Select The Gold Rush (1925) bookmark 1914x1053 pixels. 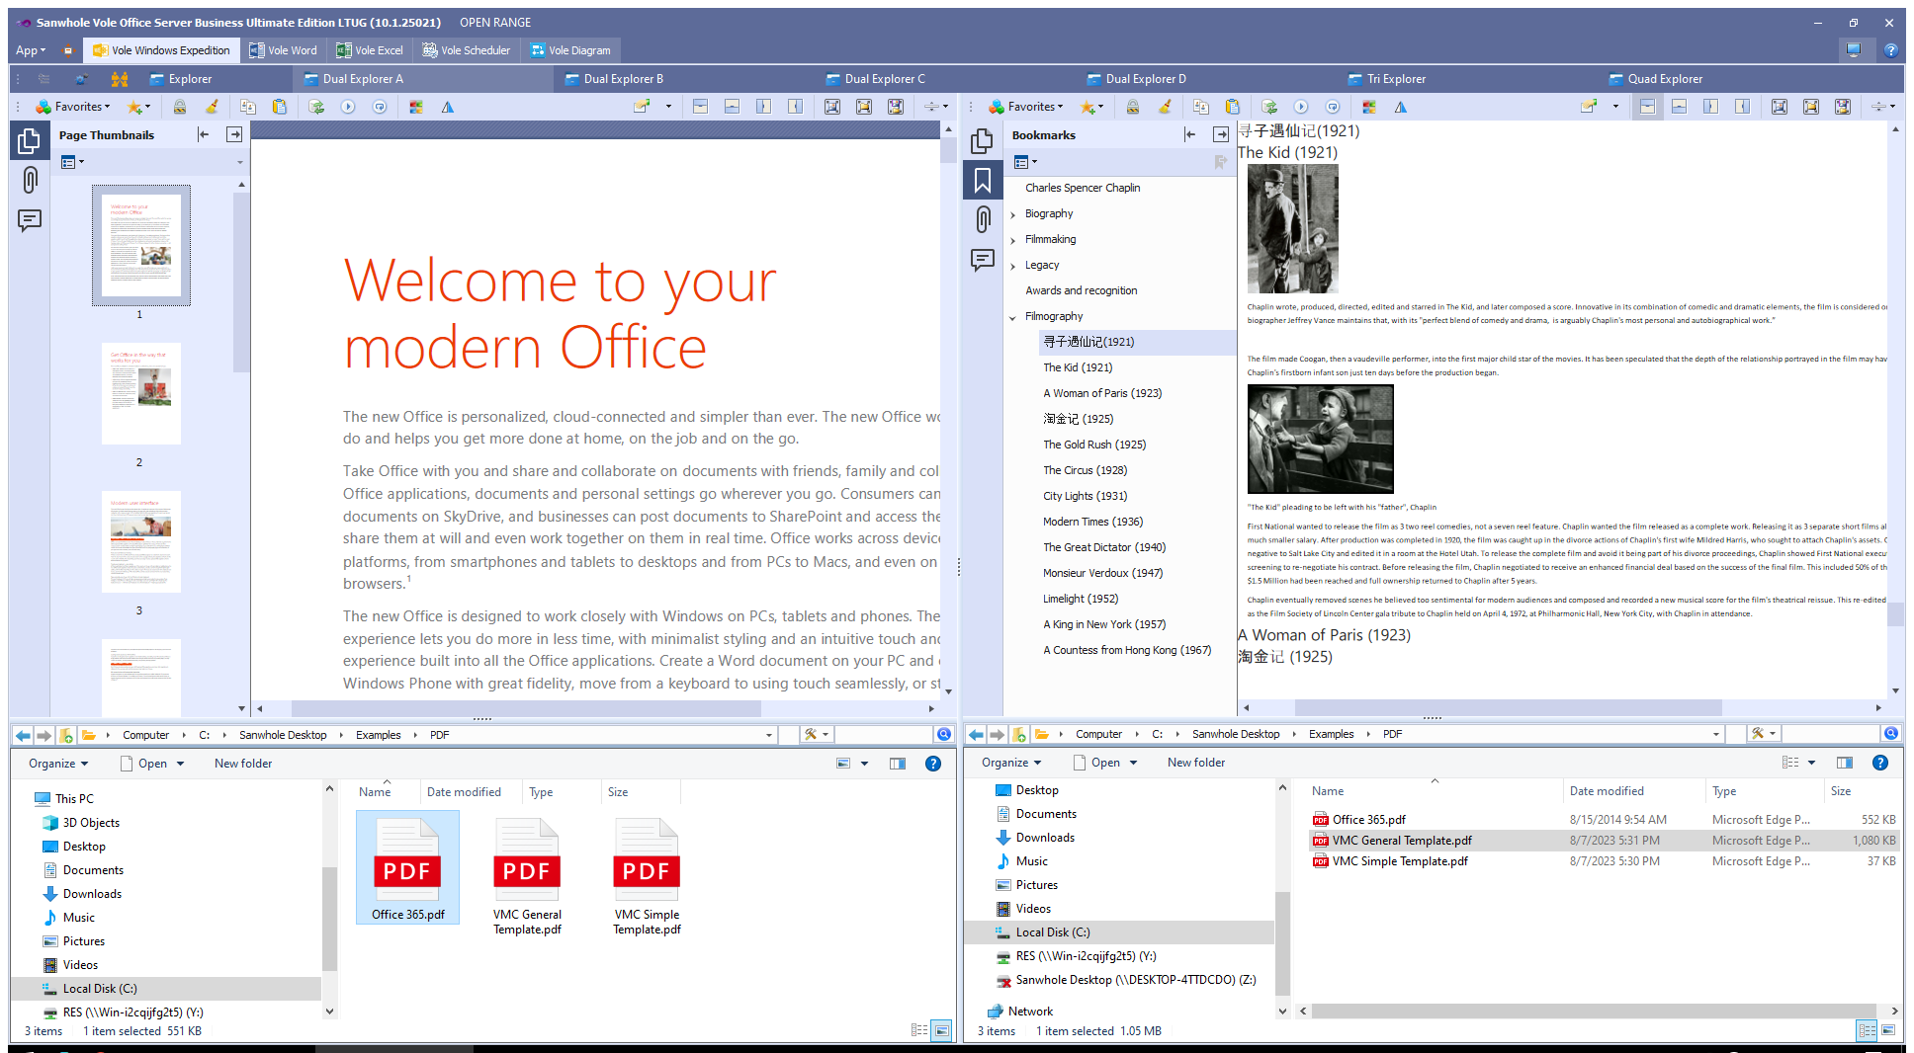click(x=1094, y=445)
